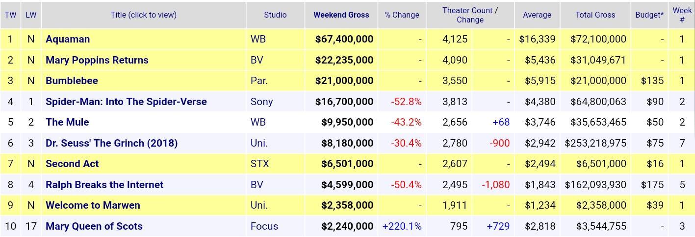Open the Bumblebee movie page

point(72,81)
